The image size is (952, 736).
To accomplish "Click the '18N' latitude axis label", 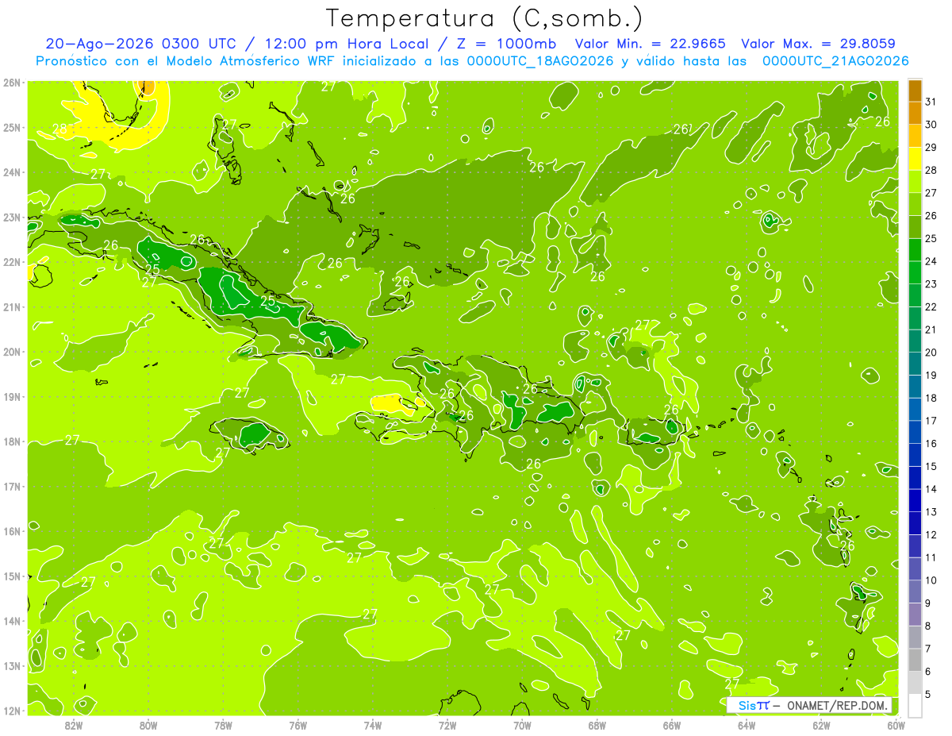I will (11, 441).
